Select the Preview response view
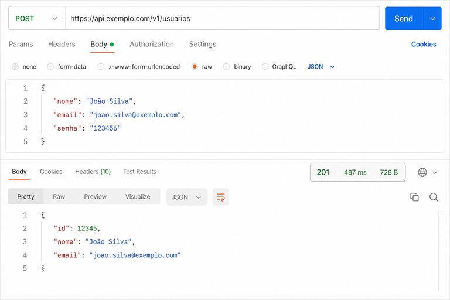The width and height of the screenshot is (450, 300). click(96, 196)
